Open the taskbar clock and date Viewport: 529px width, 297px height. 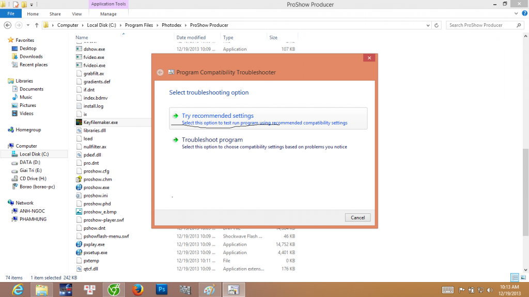pos(509,290)
